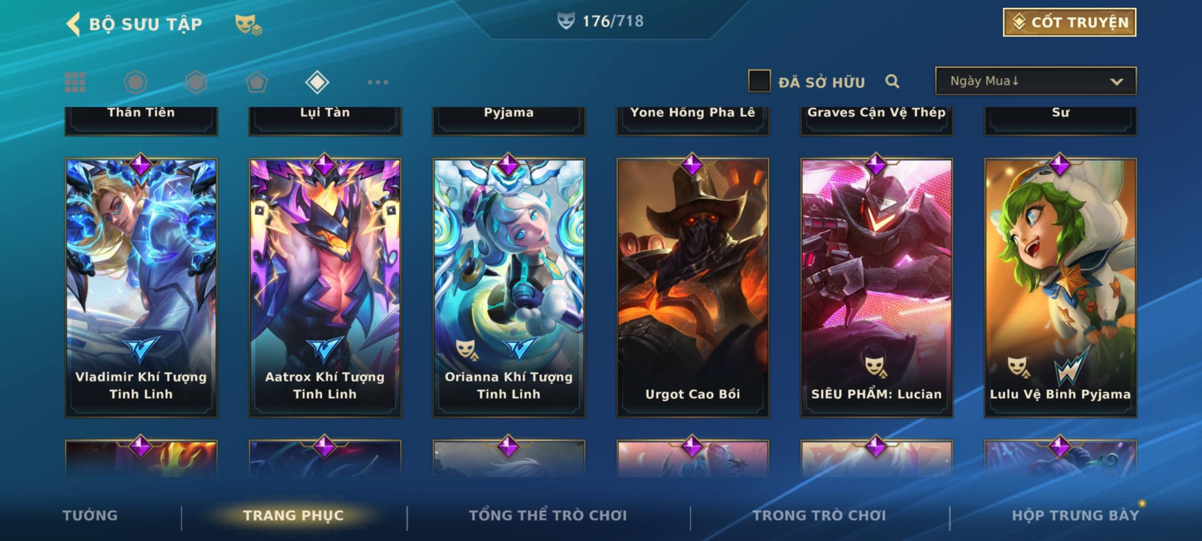Filter by hexagon rarity tier icon

(x=196, y=82)
